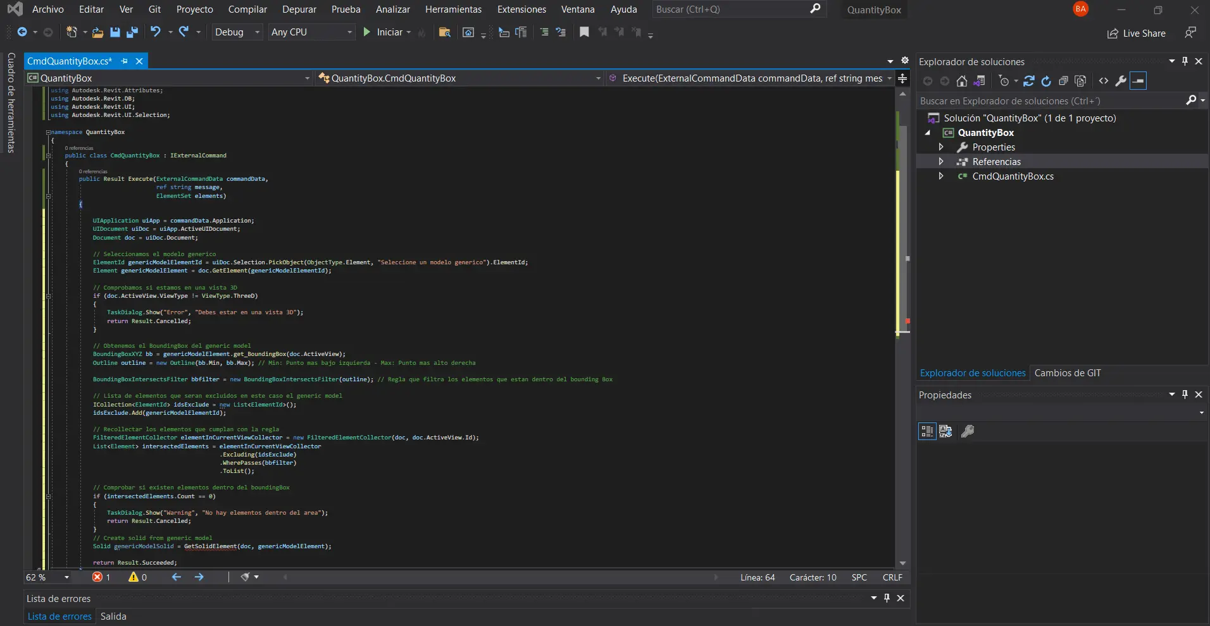Toggle auto-hide pin on Explorador de soluciones
Screen dimensions: 1210x626
click(1185, 61)
